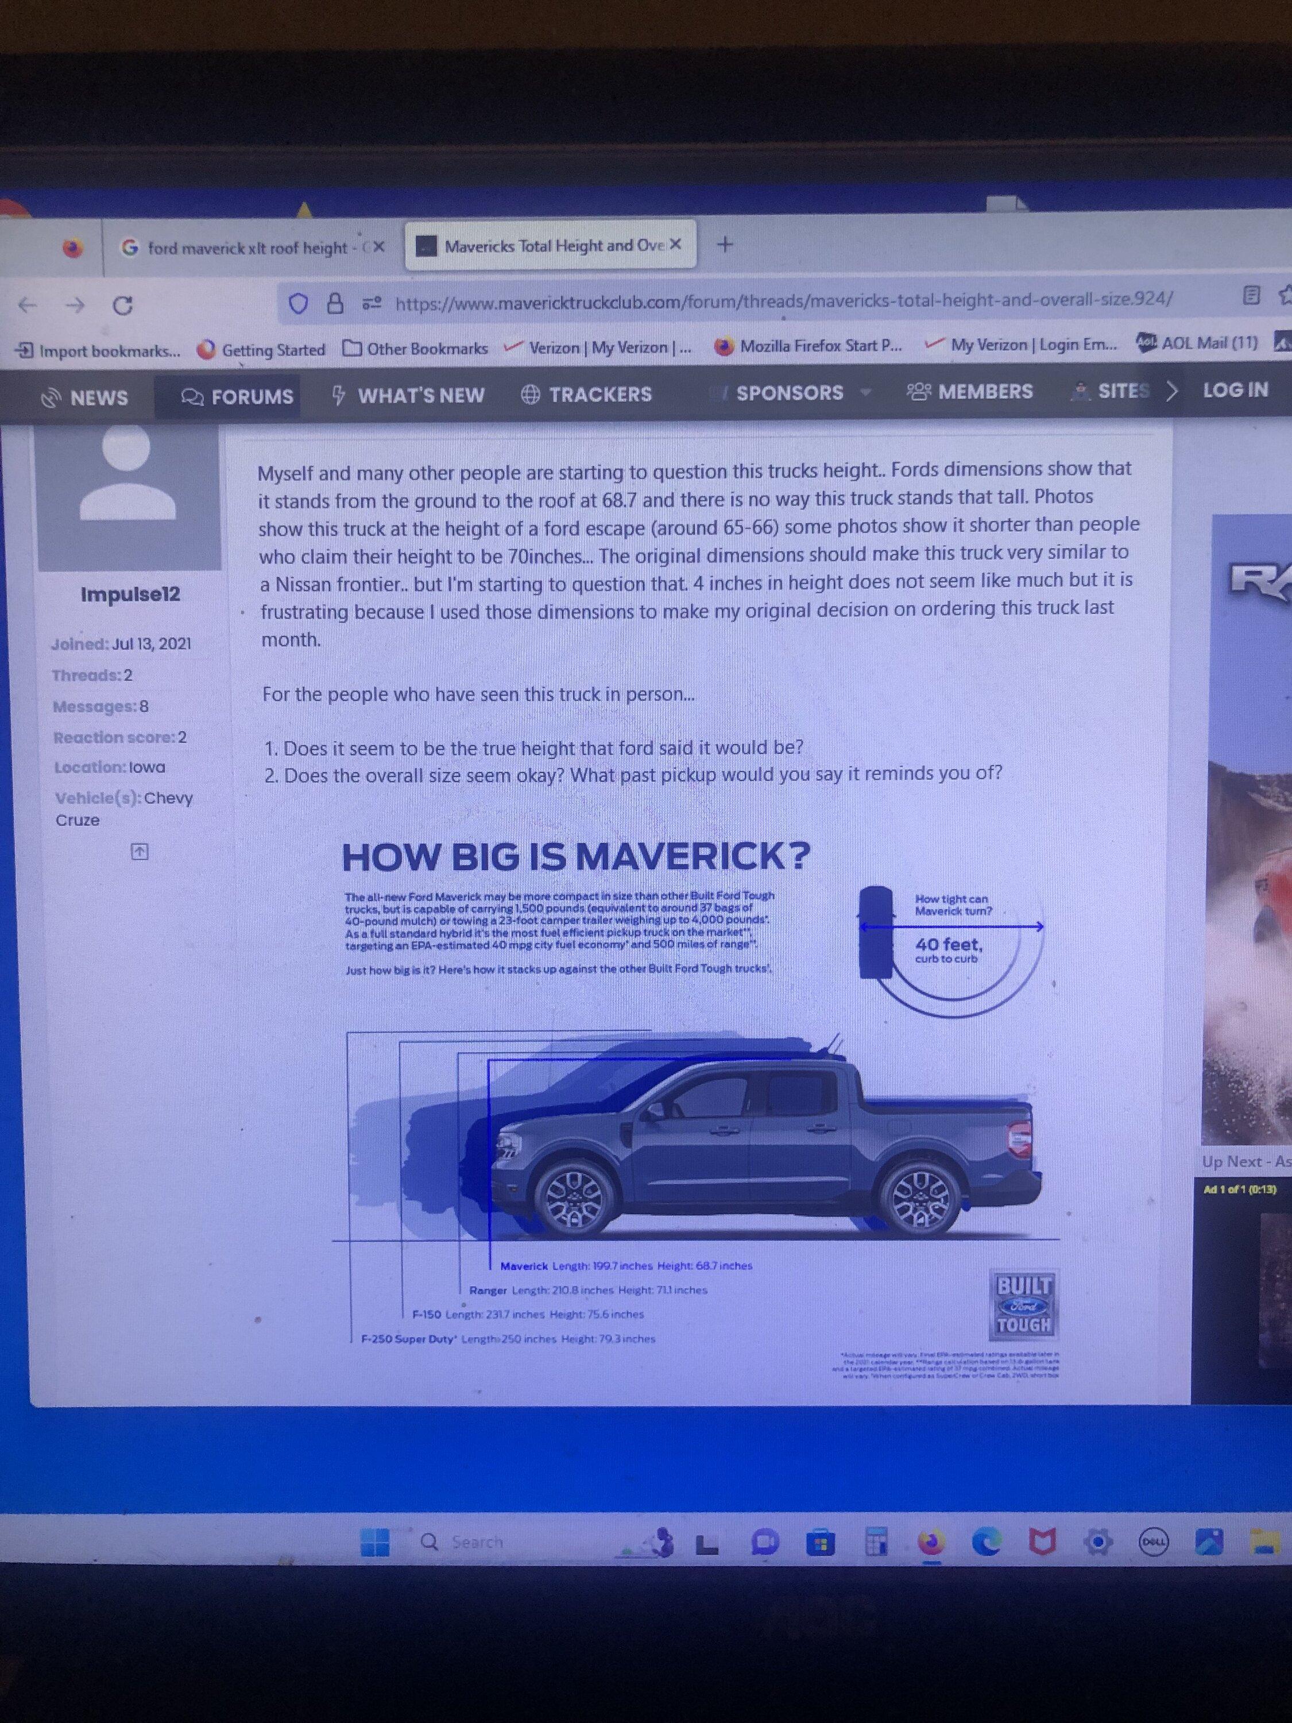Click the 'Joined: Jul 13, 2021' text
This screenshot has height=1723, width=1292.
click(x=122, y=644)
